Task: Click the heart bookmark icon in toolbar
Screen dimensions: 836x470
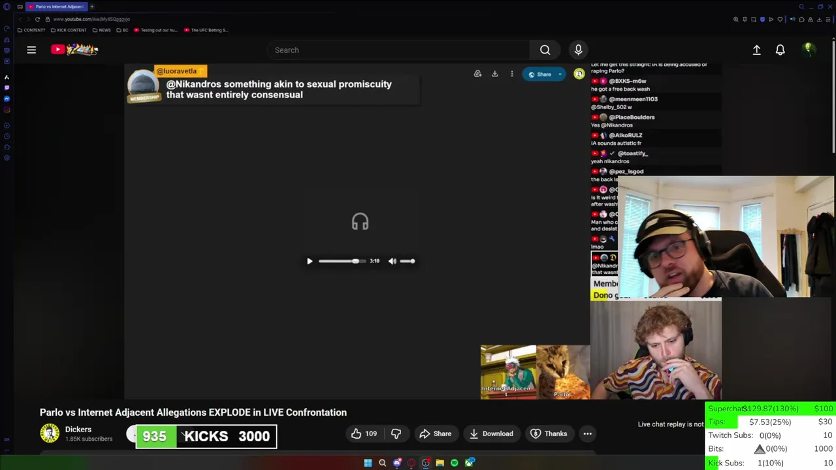Action: point(780,19)
